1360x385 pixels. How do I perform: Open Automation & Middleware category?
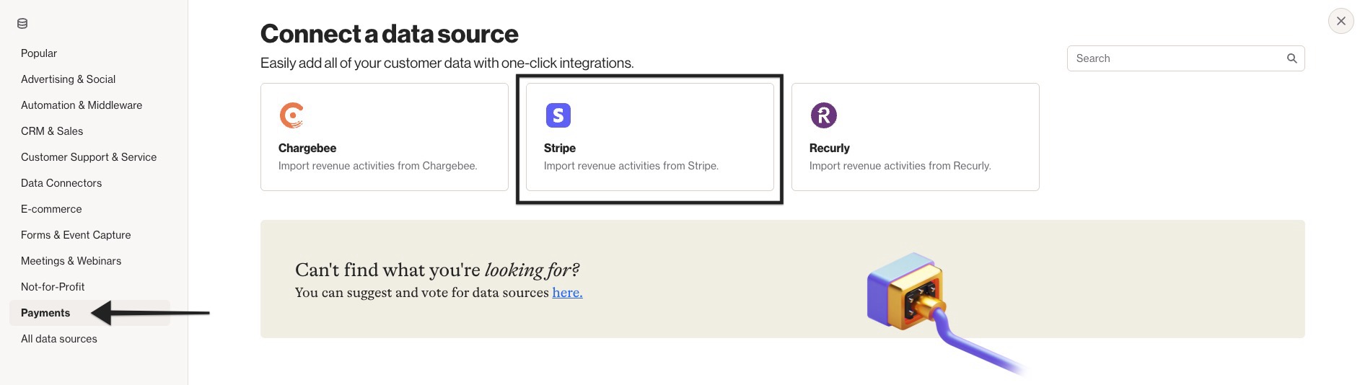pos(82,105)
